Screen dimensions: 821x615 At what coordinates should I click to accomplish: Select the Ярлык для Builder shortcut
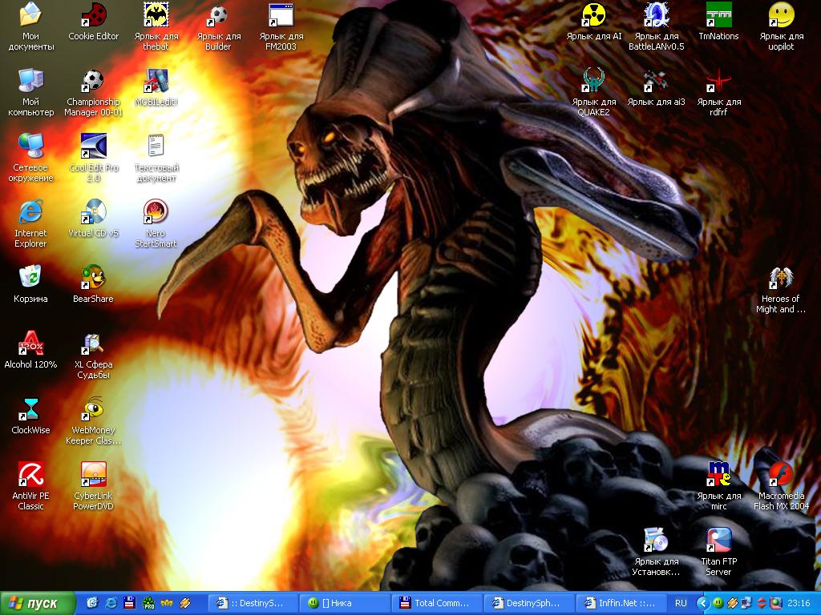point(218,26)
